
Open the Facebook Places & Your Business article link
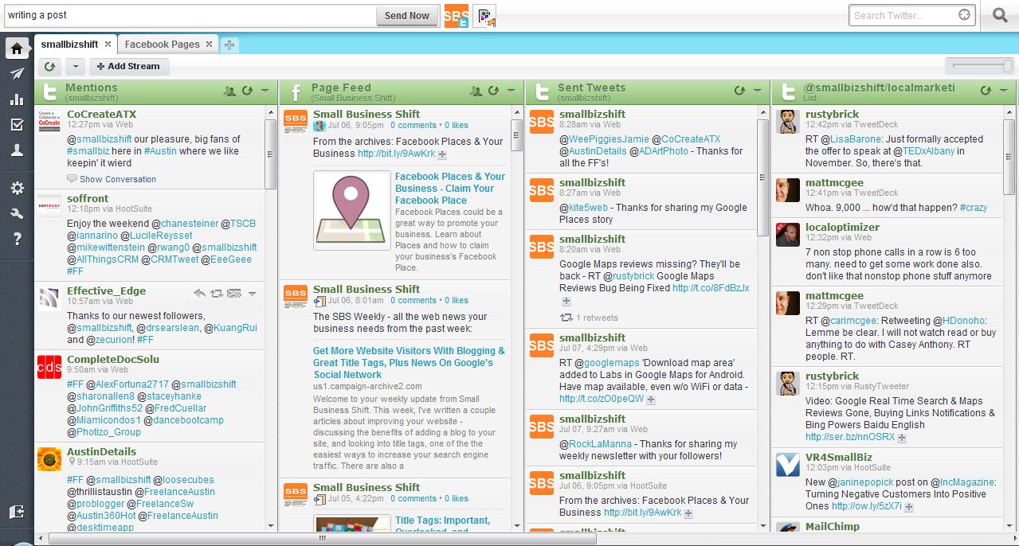click(450, 189)
